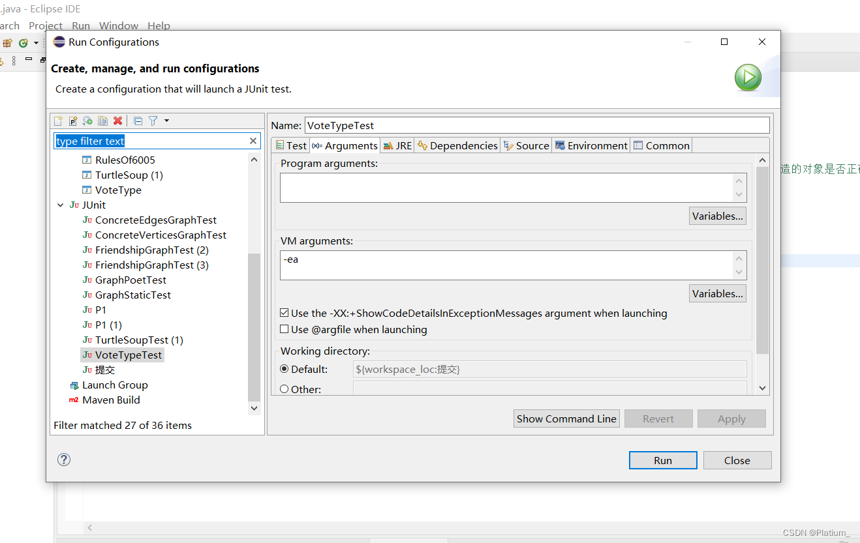Delete the VoteTypeTest launch configuration
Viewport: 860px width, 543px height.
click(x=117, y=121)
